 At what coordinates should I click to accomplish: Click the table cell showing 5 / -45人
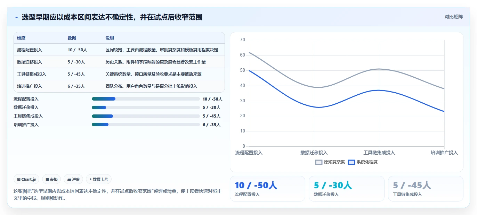click(x=76, y=74)
